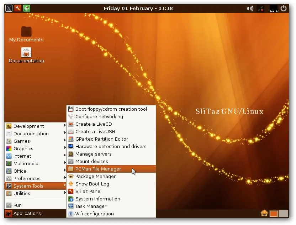The image size is (296, 225).
Task: Click Mount devices text
Action: pos(92,162)
